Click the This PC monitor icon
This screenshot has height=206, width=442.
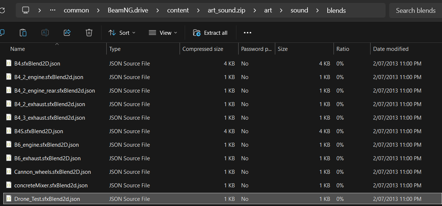point(26,10)
